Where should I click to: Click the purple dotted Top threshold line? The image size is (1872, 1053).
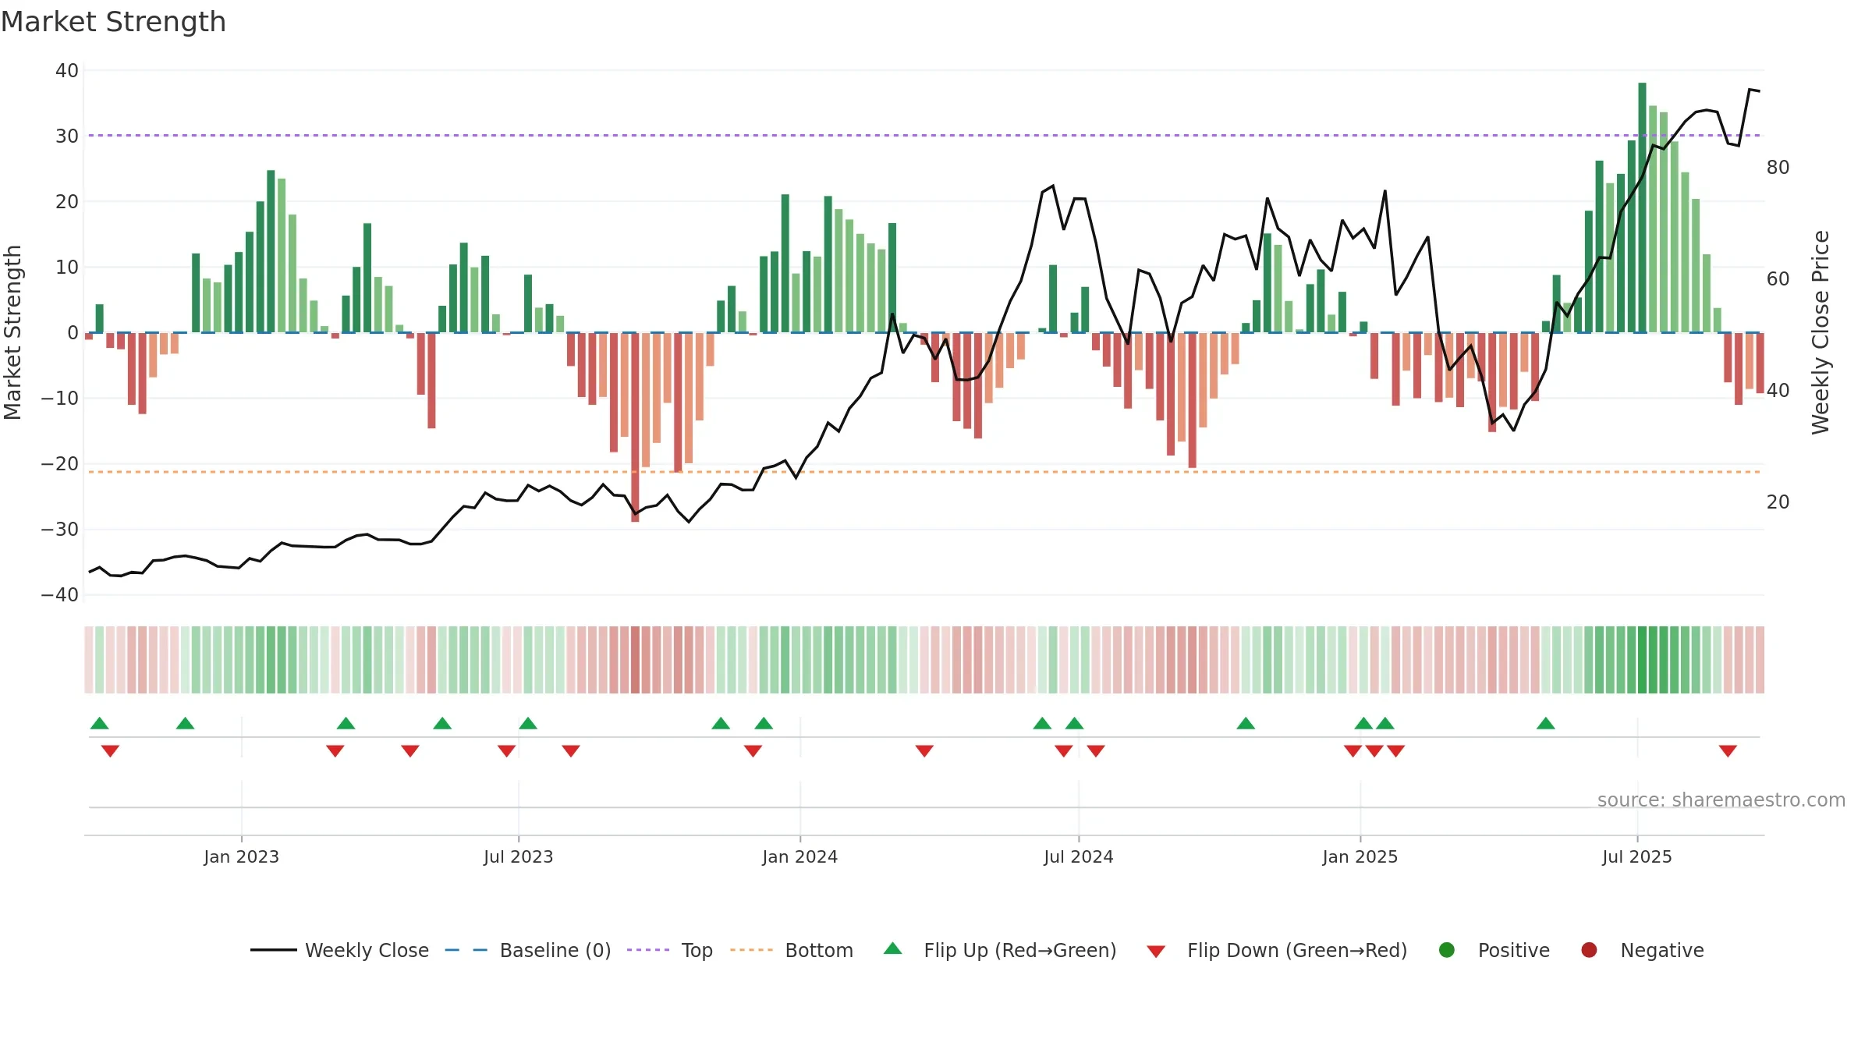(x=924, y=136)
